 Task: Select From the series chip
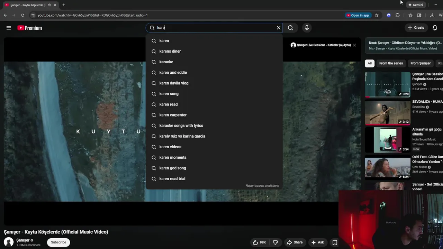(x=391, y=63)
